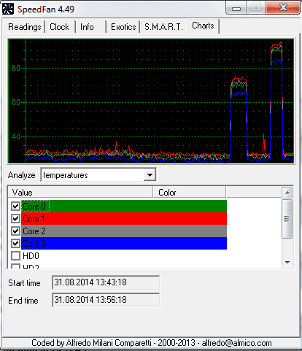Uncheck the Core 0 checkbox
Image resolution: width=302 pixels, height=351 pixels.
coord(15,207)
